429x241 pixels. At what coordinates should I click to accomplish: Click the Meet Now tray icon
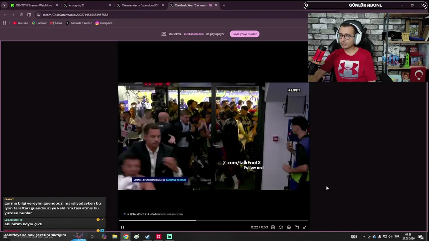369,237
